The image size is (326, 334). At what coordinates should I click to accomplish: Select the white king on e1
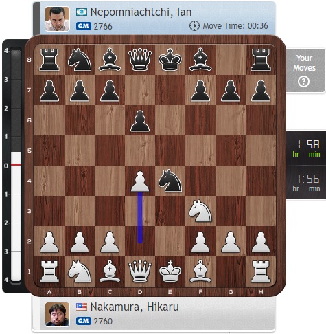pyautogui.click(x=170, y=271)
